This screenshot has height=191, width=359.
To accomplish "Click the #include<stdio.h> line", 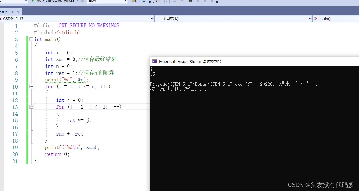I will (57, 33).
